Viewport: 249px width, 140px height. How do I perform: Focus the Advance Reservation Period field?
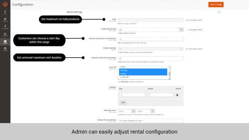pyautogui.click(x=151, y=39)
